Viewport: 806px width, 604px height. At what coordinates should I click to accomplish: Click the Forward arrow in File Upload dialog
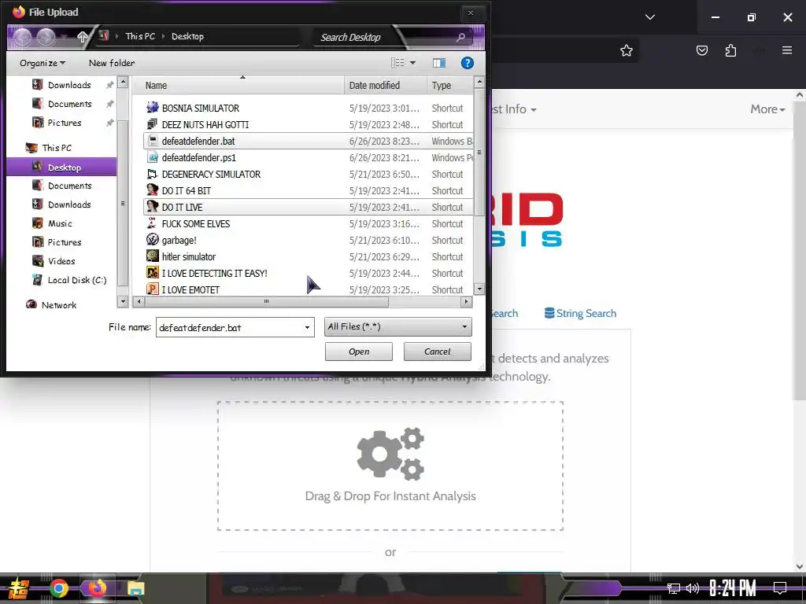(x=46, y=37)
